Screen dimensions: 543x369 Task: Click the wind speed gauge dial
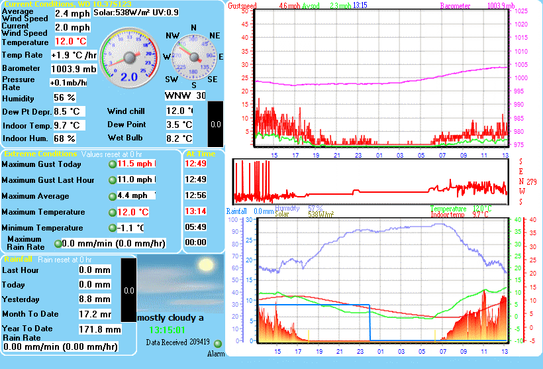(128, 59)
